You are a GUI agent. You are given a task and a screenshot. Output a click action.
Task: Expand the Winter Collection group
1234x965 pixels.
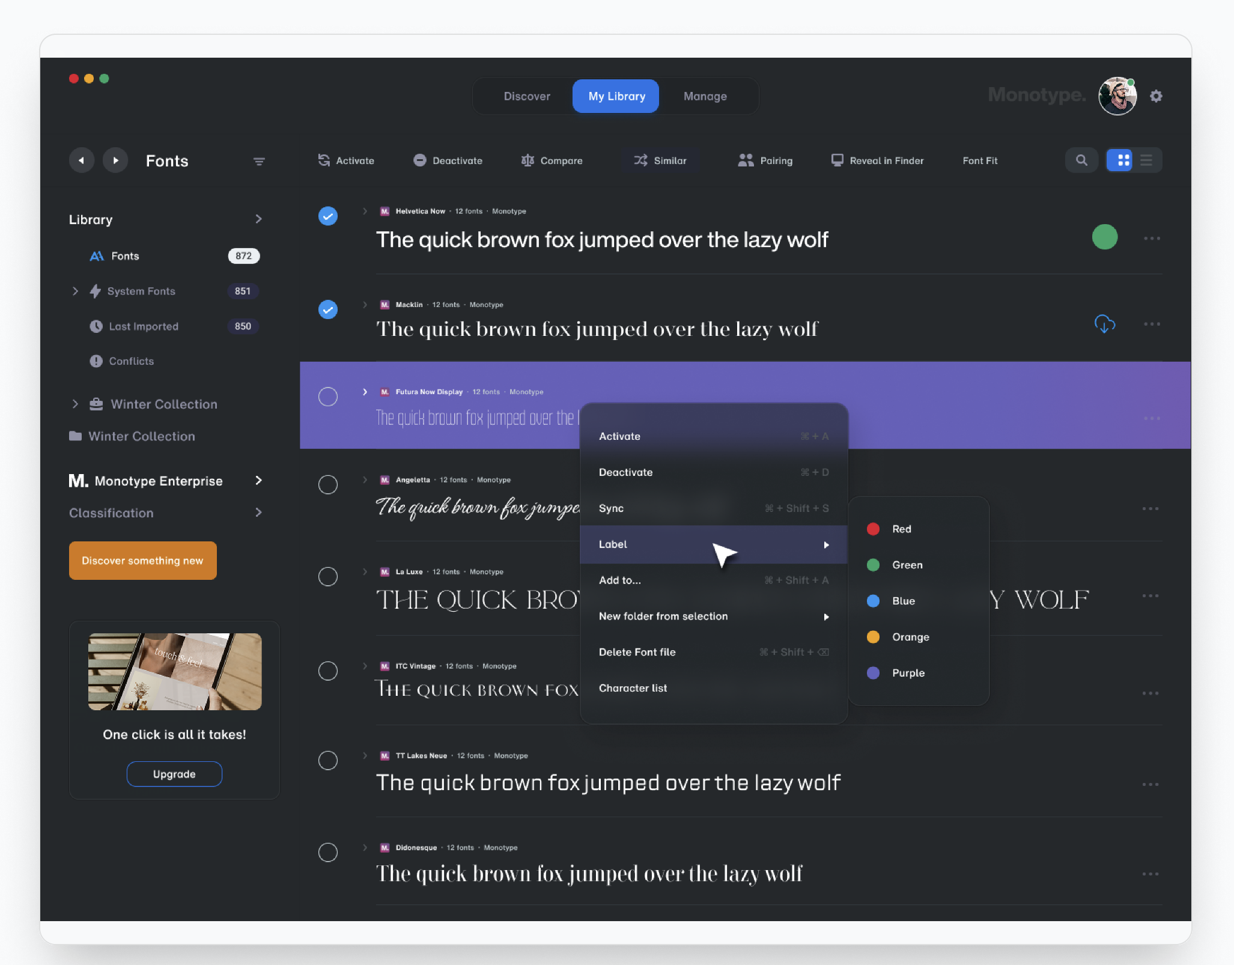(76, 404)
